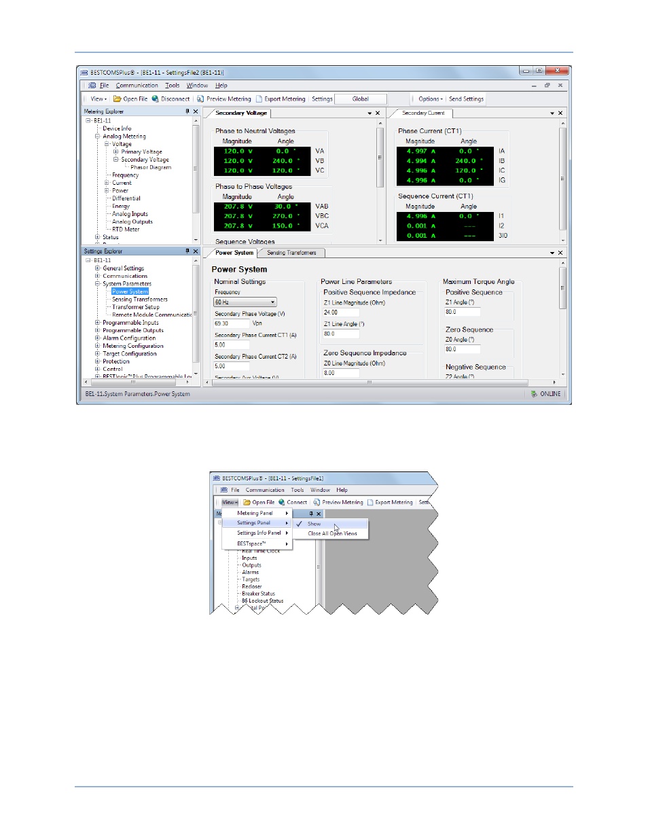
Task: Select Phasor Diagram in Metering Explorer
Action: pos(151,168)
